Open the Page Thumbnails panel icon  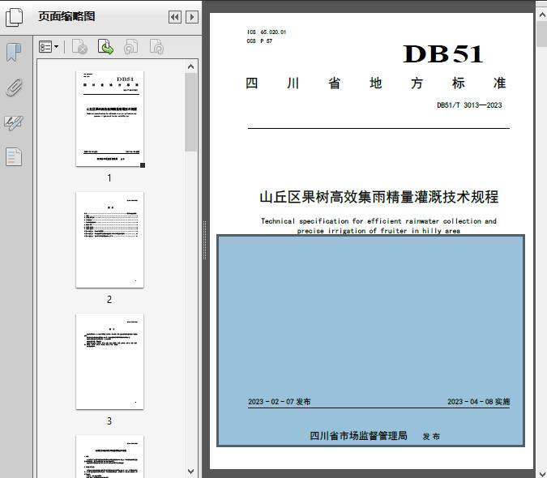click(x=14, y=16)
